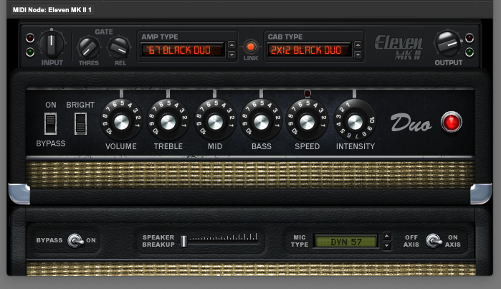Click the mic type down arrow
The image size is (501, 289).
pyautogui.click(x=386, y=246)
